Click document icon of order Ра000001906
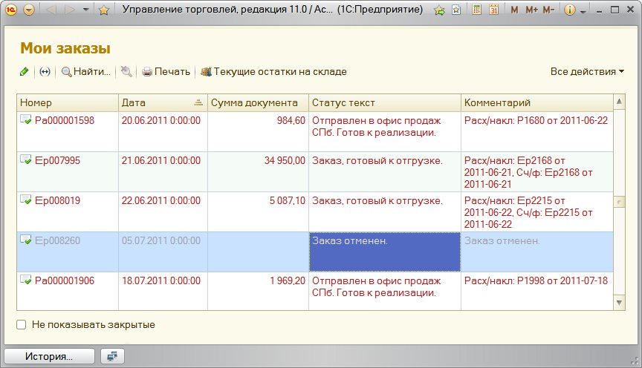This screenshot has height=368, width=642. pyautogui.click(x=26, y=280)
